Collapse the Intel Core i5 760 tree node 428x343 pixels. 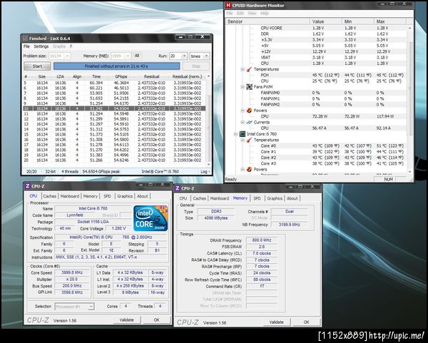coord(235,134)
